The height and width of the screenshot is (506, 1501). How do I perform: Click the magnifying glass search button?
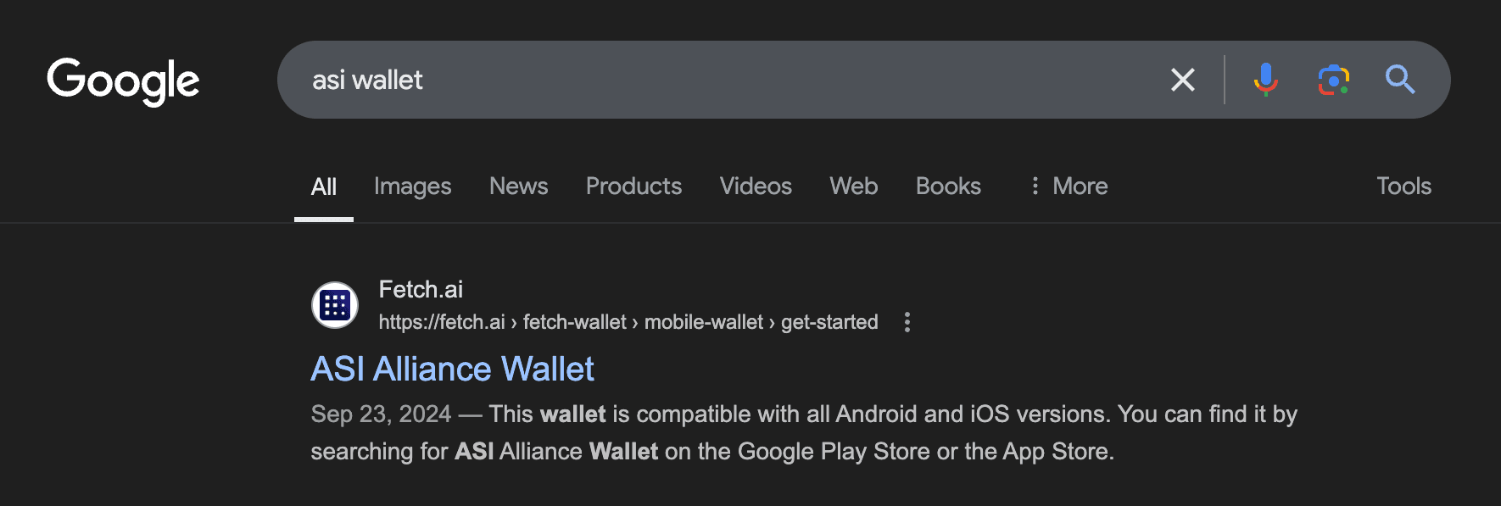coord(1399,80)
